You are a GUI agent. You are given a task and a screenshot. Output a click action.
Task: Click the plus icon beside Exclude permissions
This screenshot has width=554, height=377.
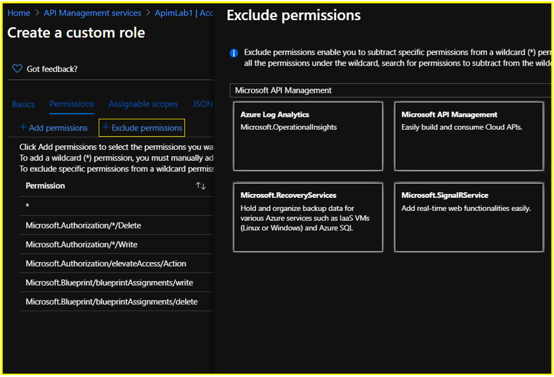[x=105, y=127]
